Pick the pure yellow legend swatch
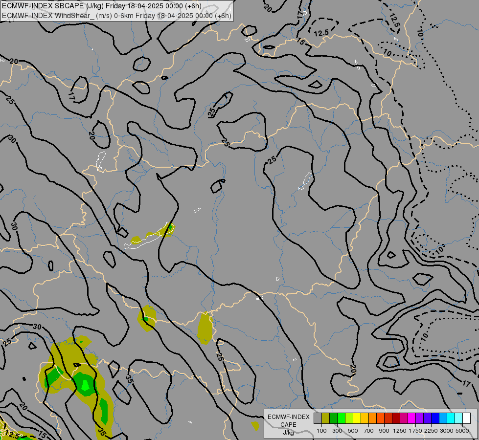The width and height of the screenshot is (479, 440). 357,418
